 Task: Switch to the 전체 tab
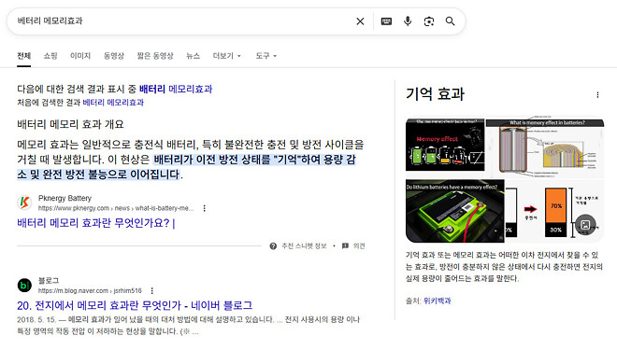click(x=23, y=56)
